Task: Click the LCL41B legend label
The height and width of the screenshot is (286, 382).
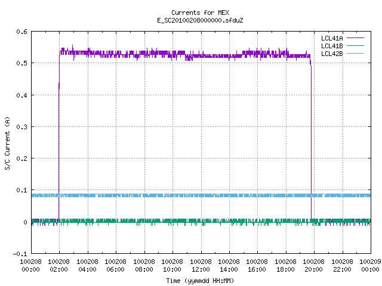Action: 332,46
